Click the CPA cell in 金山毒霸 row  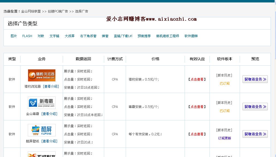115,107
